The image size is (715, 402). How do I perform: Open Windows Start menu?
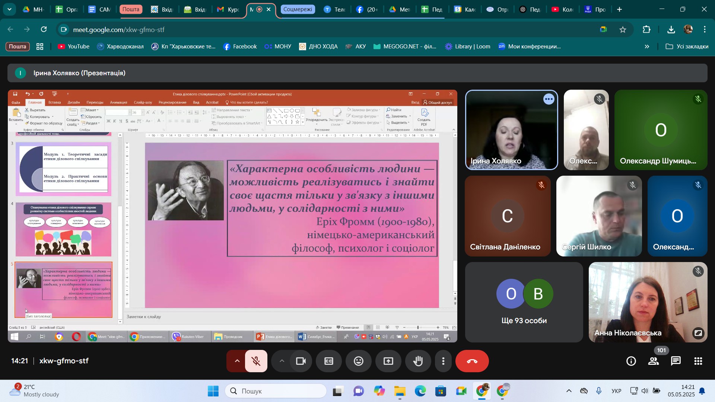pos(213,391)
